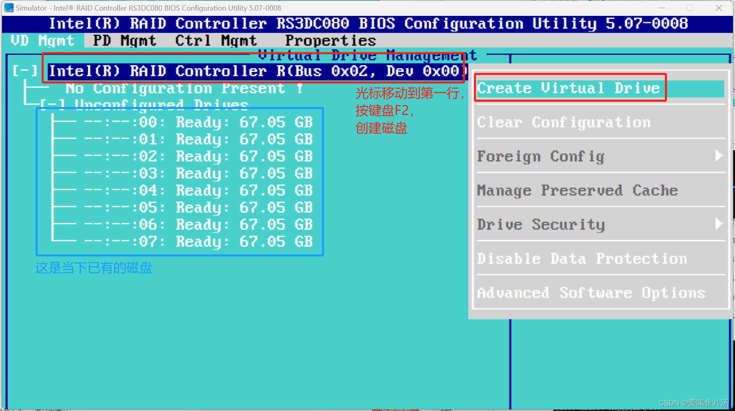735x411 pixels.
Task: Click the BIOS Configuration Utility title banner
Action: (368, 24)
